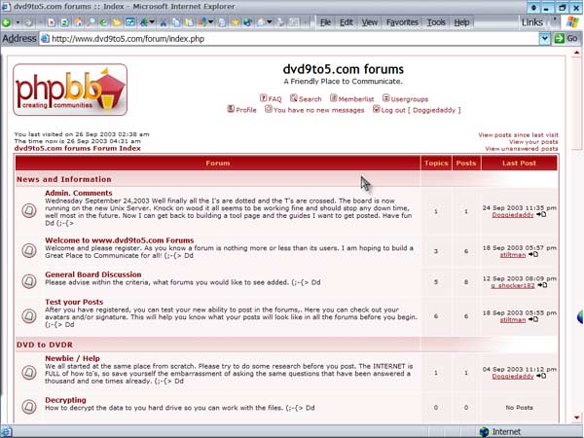This screenshot has height=438, width=584.
Task: Click the globe toolbar icon
Action: click(x=247, y=22)
